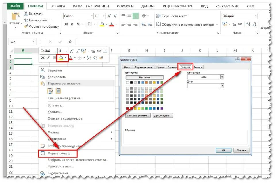Screen dimensions: 276x183
Task: Click the Способы заливки button
Action: [138, 115]
